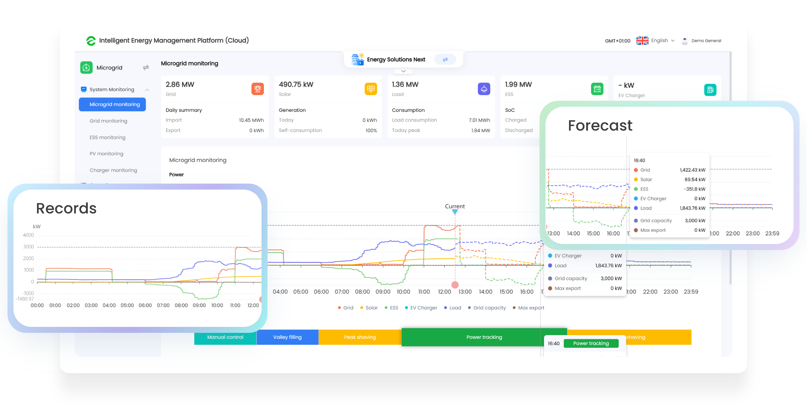This screenshot has width=807, height=403.
Task: Click Grid capacity 3,000 kW in lower tooltip
Action: click(x=585, y=278)
